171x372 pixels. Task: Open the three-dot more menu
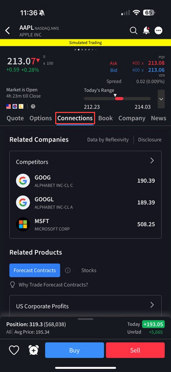pyautogui.click(x=158, y=31)
